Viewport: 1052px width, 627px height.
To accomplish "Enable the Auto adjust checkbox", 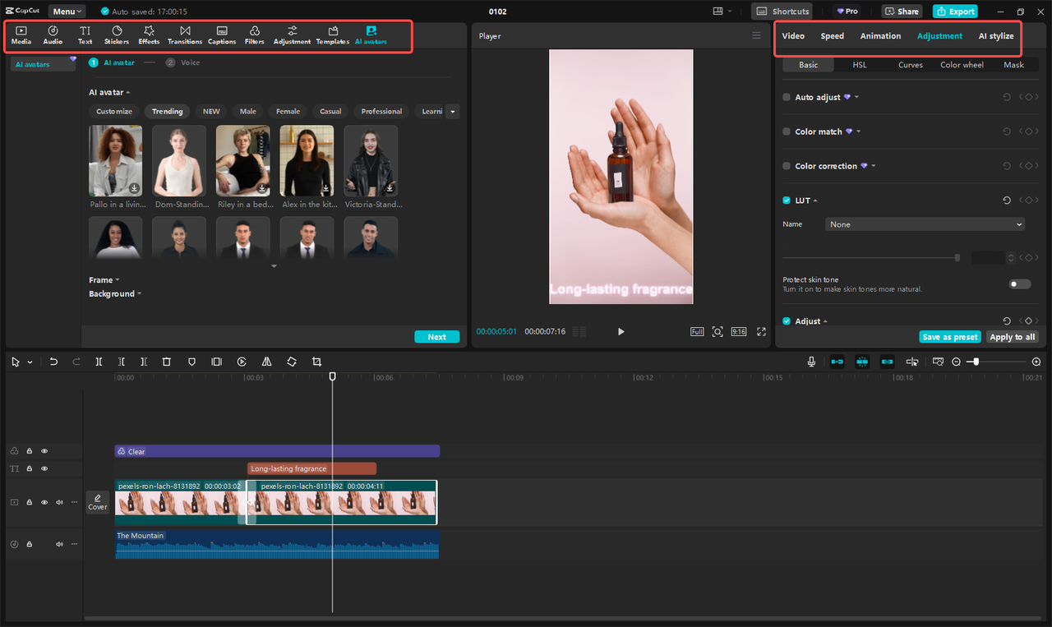I will pyautogui.click(x=787, y=97).
